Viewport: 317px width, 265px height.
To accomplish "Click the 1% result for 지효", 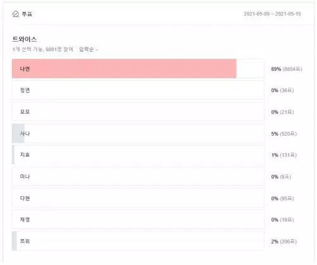I will (x=284, y=155).
